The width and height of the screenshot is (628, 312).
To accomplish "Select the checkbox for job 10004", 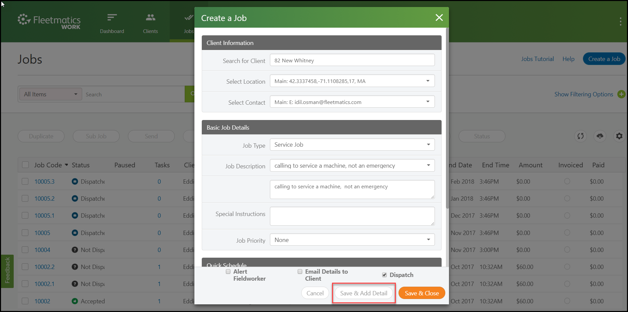I will pos(25,250).
